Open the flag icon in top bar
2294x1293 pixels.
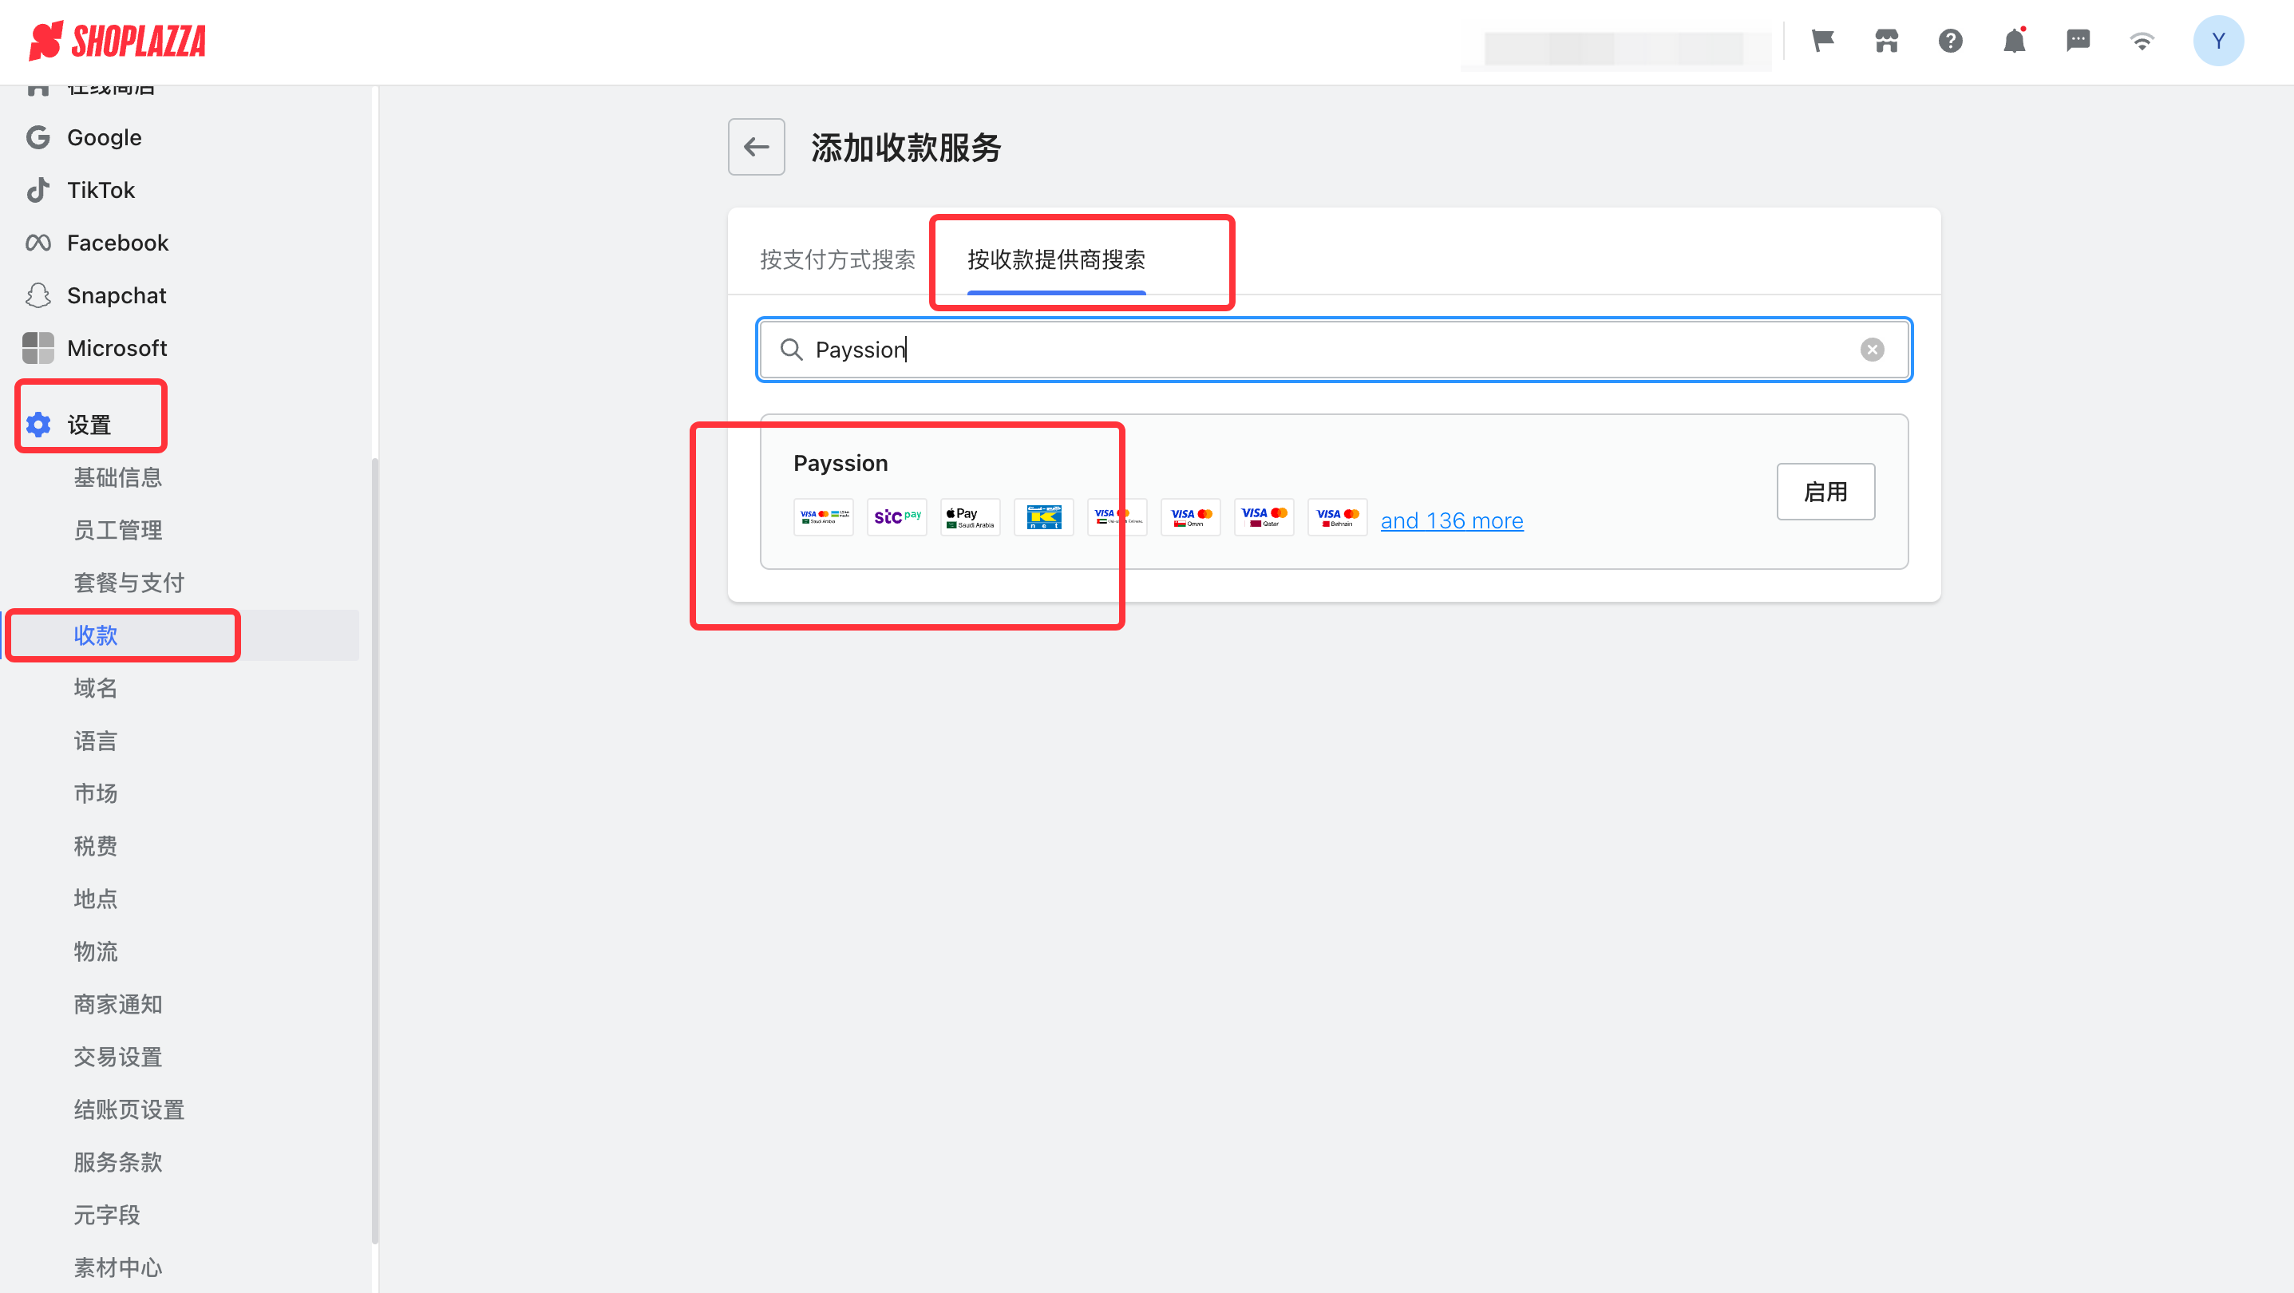tap(1823, 41)
